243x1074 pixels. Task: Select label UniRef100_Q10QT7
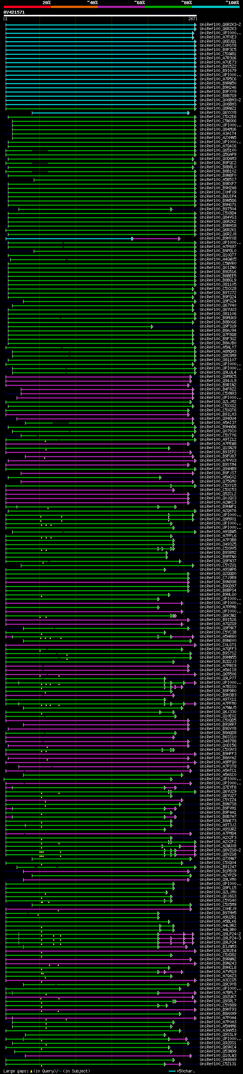click(x=218, y=255)
